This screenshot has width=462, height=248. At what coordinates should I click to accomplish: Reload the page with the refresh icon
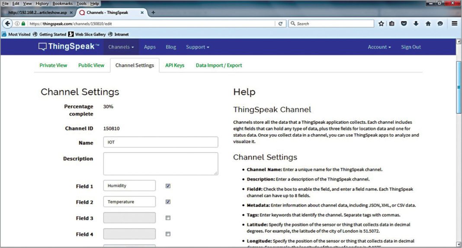pyautogui.click(x=280, y=24)
